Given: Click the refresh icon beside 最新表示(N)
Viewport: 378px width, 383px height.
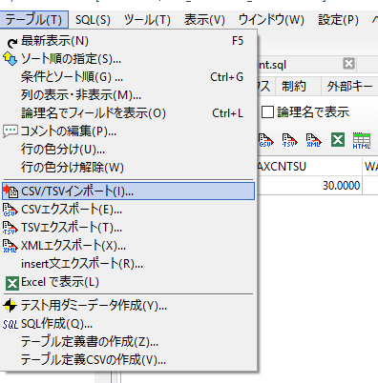Looking at the screenshot, I should [x=12, y=42].
